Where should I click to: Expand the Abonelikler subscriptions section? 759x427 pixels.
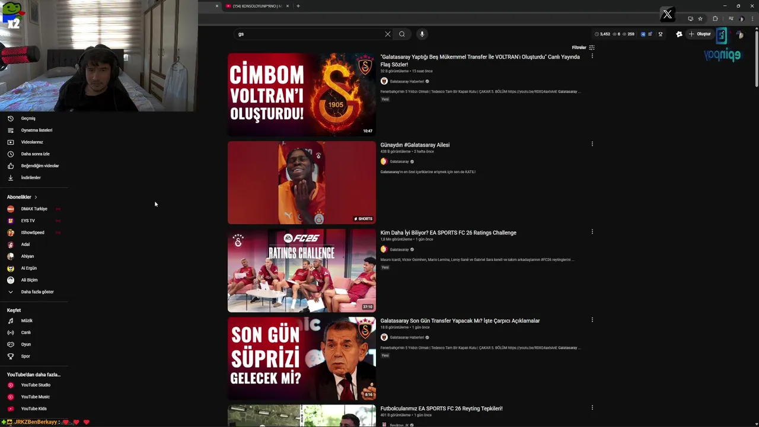click(x=22, y=197)
